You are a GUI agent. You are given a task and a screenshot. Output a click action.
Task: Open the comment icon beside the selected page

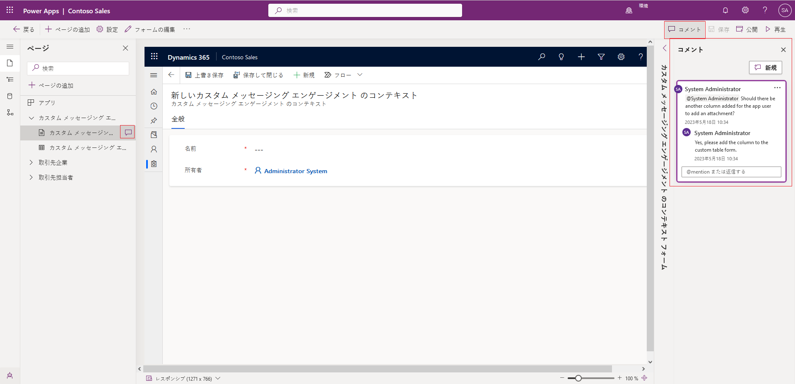tap(128, 132)
